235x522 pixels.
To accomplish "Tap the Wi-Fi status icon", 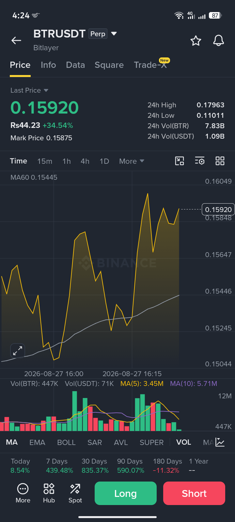I will point(179,15).
